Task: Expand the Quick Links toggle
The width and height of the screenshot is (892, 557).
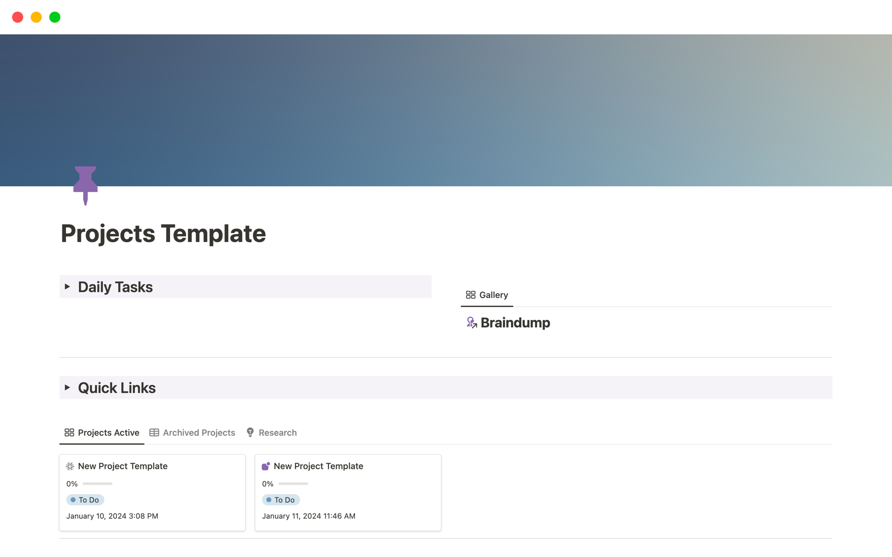Action: (x=67, y=388)
